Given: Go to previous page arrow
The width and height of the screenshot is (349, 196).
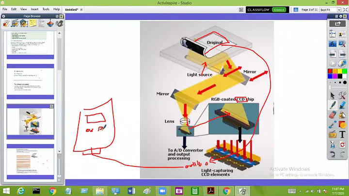Looking at the screenshot, I should click(x=333, y=54).
